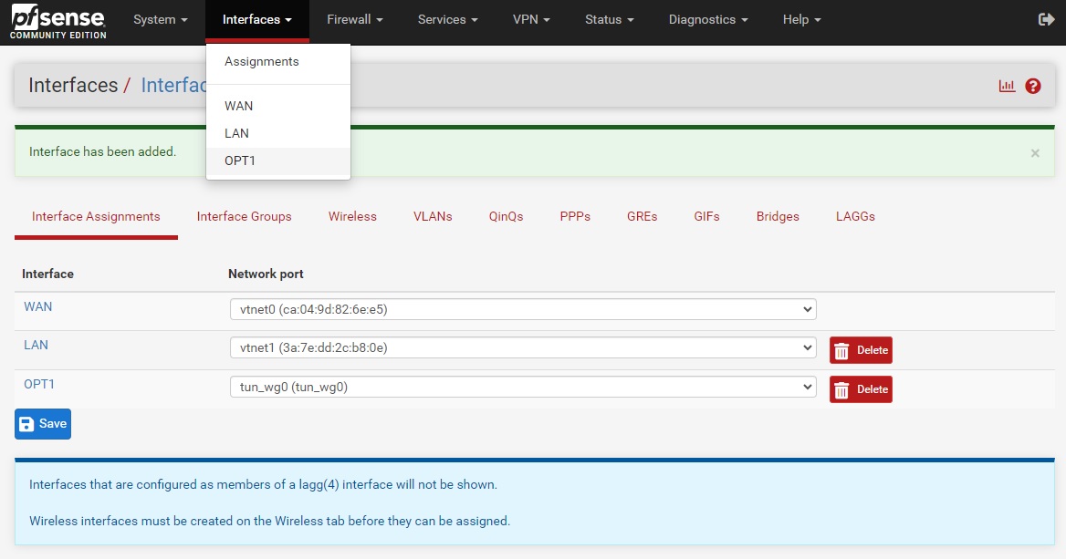The height and width of the screenshot is (559, 1066).
Task: Expand the Diagnostics menu
Action: click(708, 20)
